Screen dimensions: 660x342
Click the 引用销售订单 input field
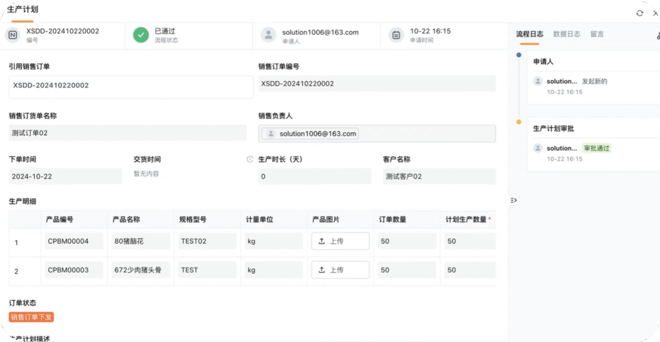pyautogui.click(x=131, y=87)
